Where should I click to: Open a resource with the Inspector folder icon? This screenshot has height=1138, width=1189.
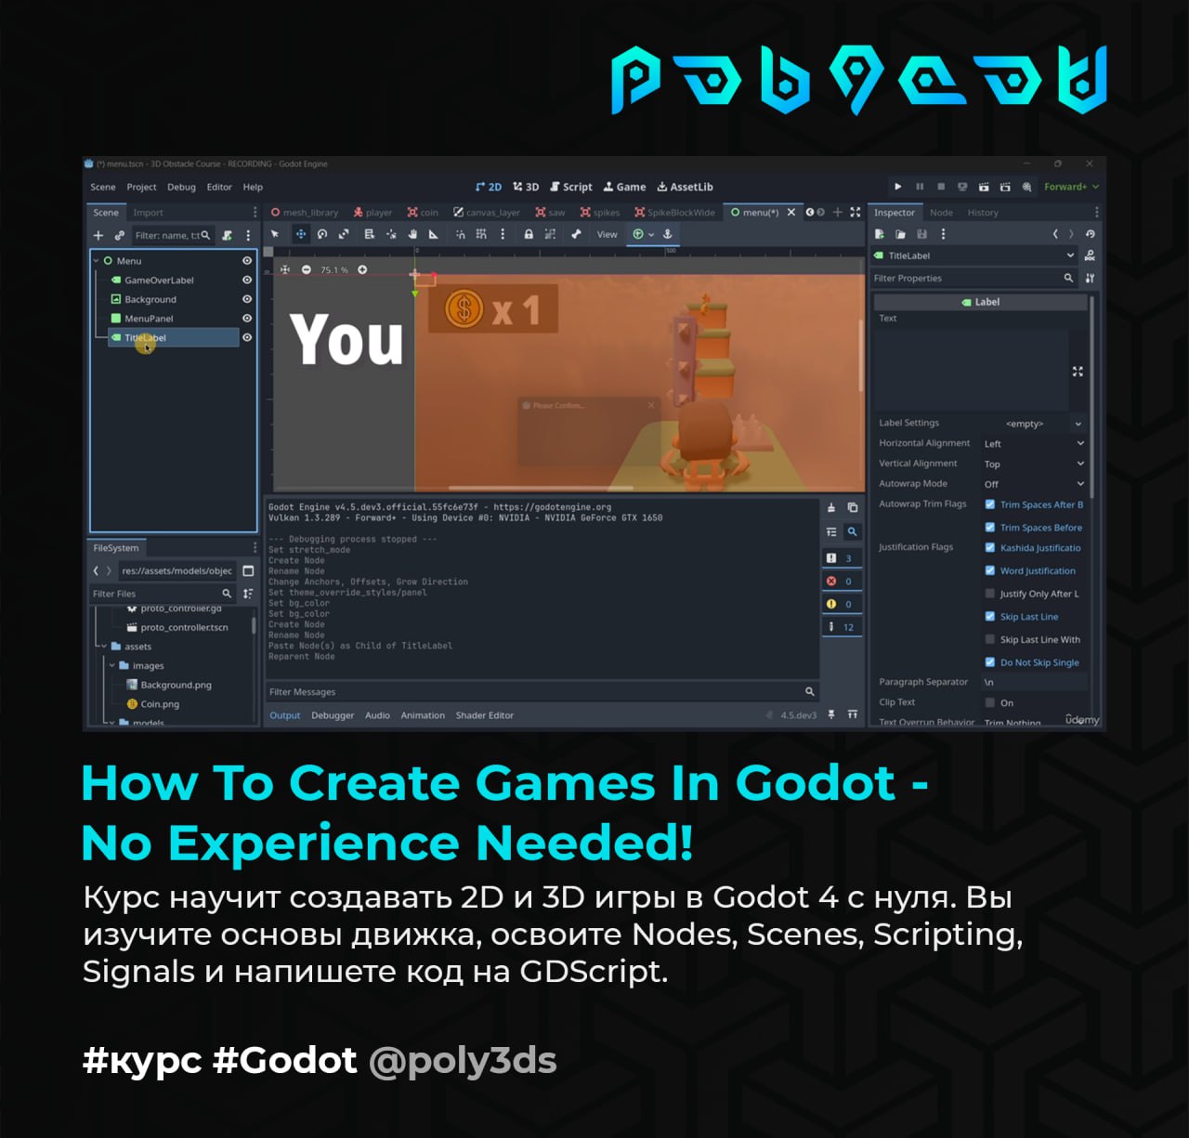(x=900, y=234)
